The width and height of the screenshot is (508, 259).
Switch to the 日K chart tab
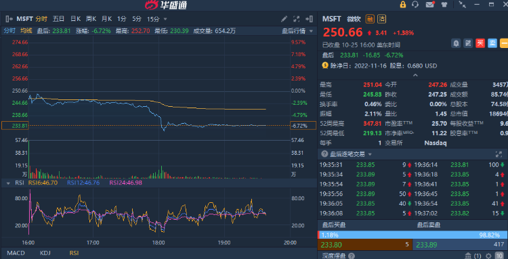coord(75,19)
